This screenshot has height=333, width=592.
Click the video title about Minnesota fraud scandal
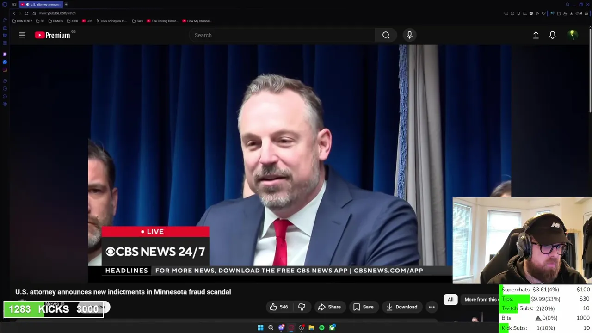[123, 292]
